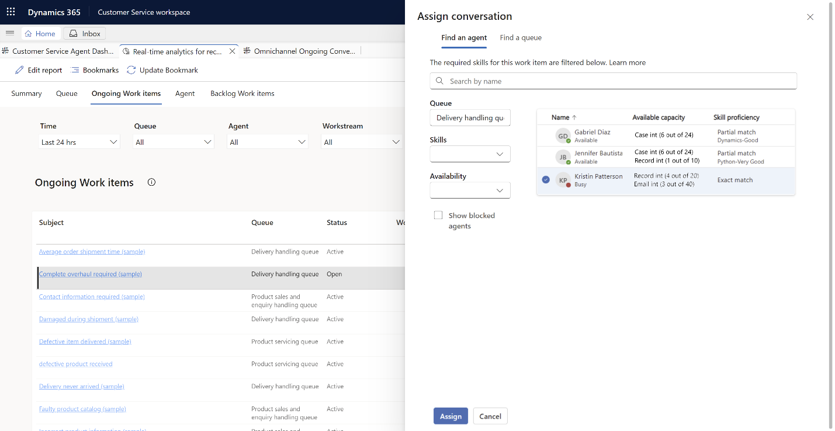Image resolution: width=835 pixels, height=431 pixels.
Task: Open the Home tab
Action: 40,33
